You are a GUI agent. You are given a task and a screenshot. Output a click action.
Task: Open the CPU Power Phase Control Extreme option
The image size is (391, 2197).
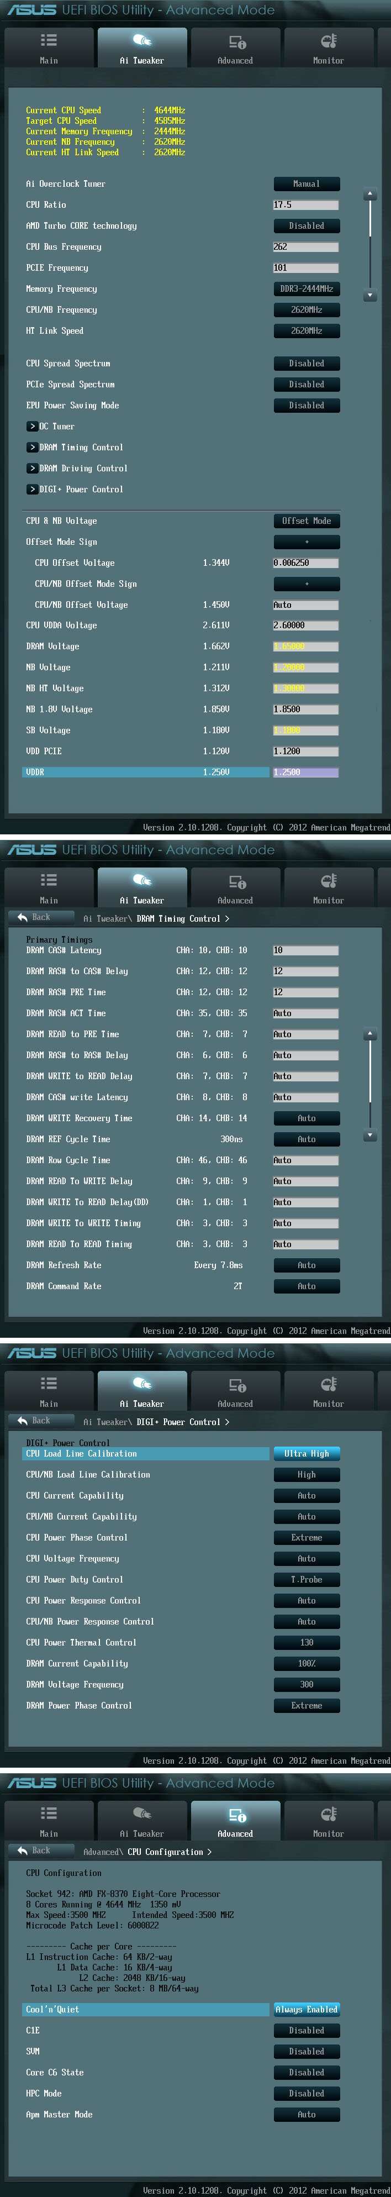(x=307, y=1538)
